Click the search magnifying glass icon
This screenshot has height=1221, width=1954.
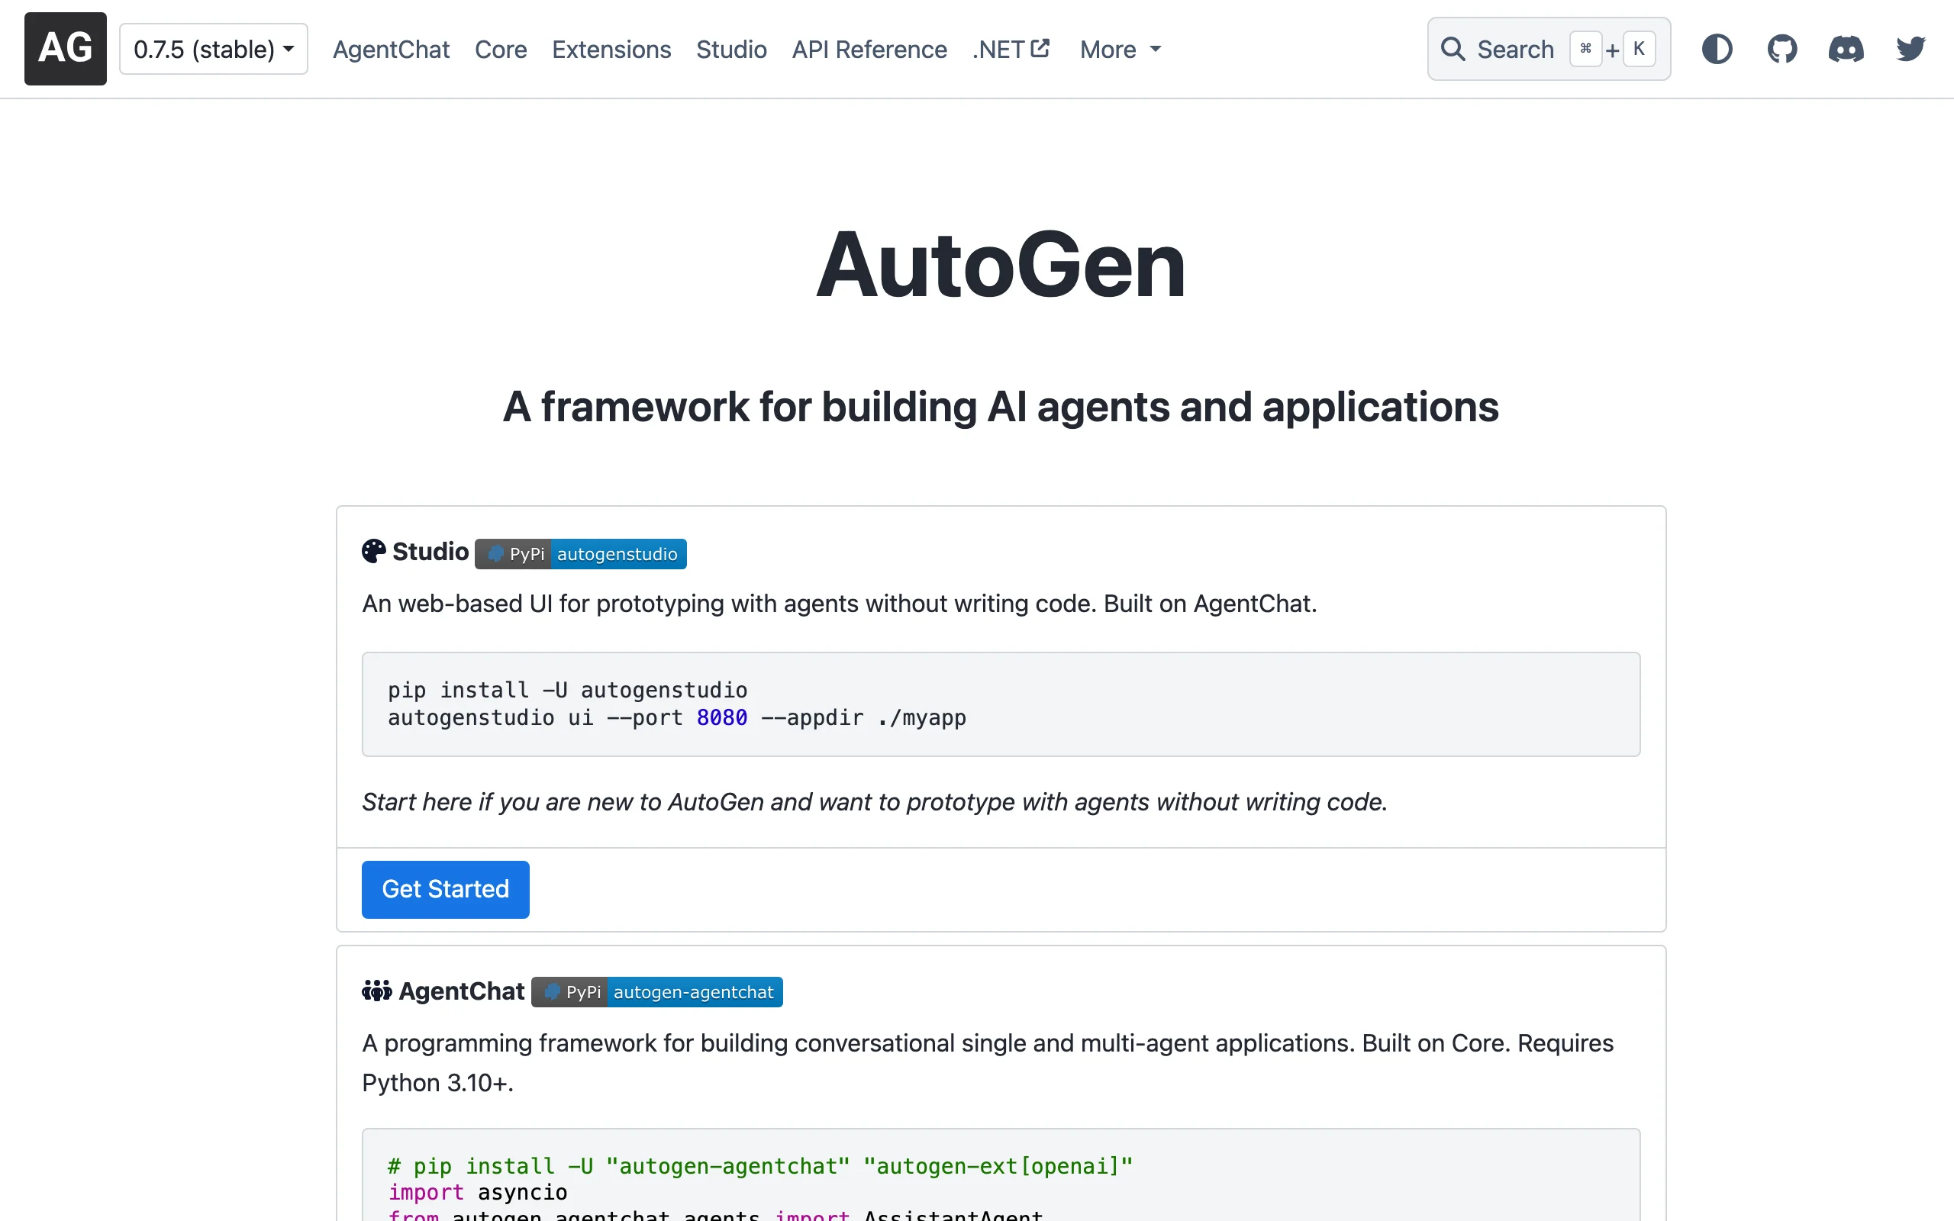pyautogui.click(x=1453, y=50)
